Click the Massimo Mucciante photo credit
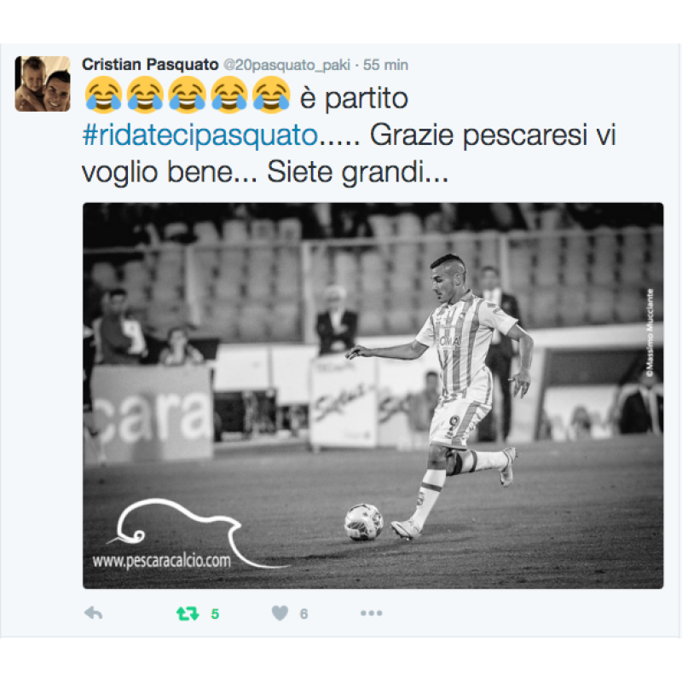The height and width of the screenshot is (682, 682). pyautogui.click(x=650, y=332)
